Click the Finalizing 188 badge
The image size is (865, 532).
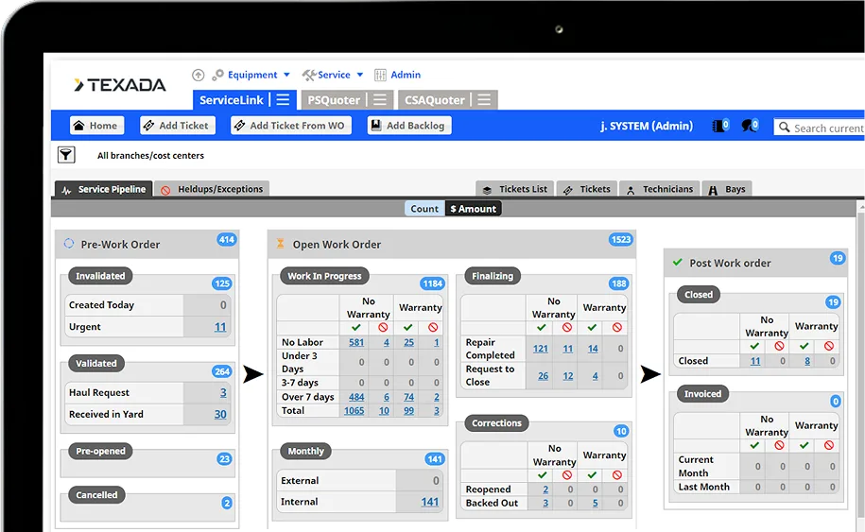[x=618, y=283]
